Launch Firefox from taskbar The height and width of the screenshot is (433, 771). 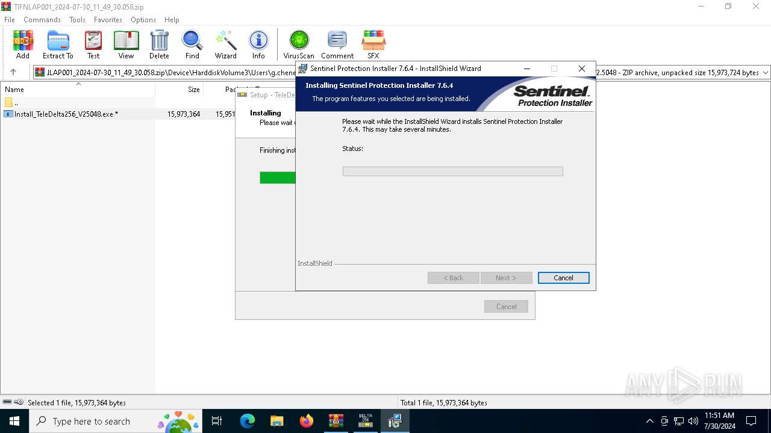tap(307, 421)
